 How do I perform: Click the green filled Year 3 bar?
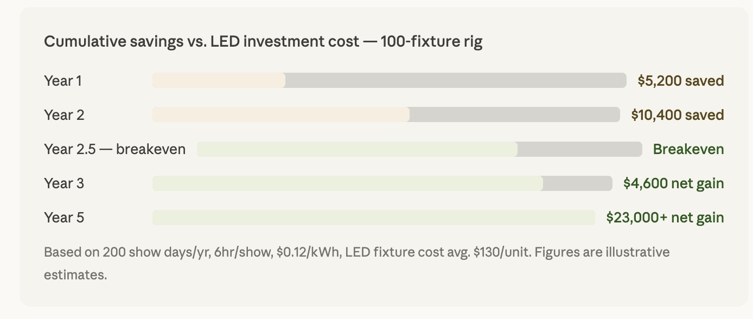347,183
